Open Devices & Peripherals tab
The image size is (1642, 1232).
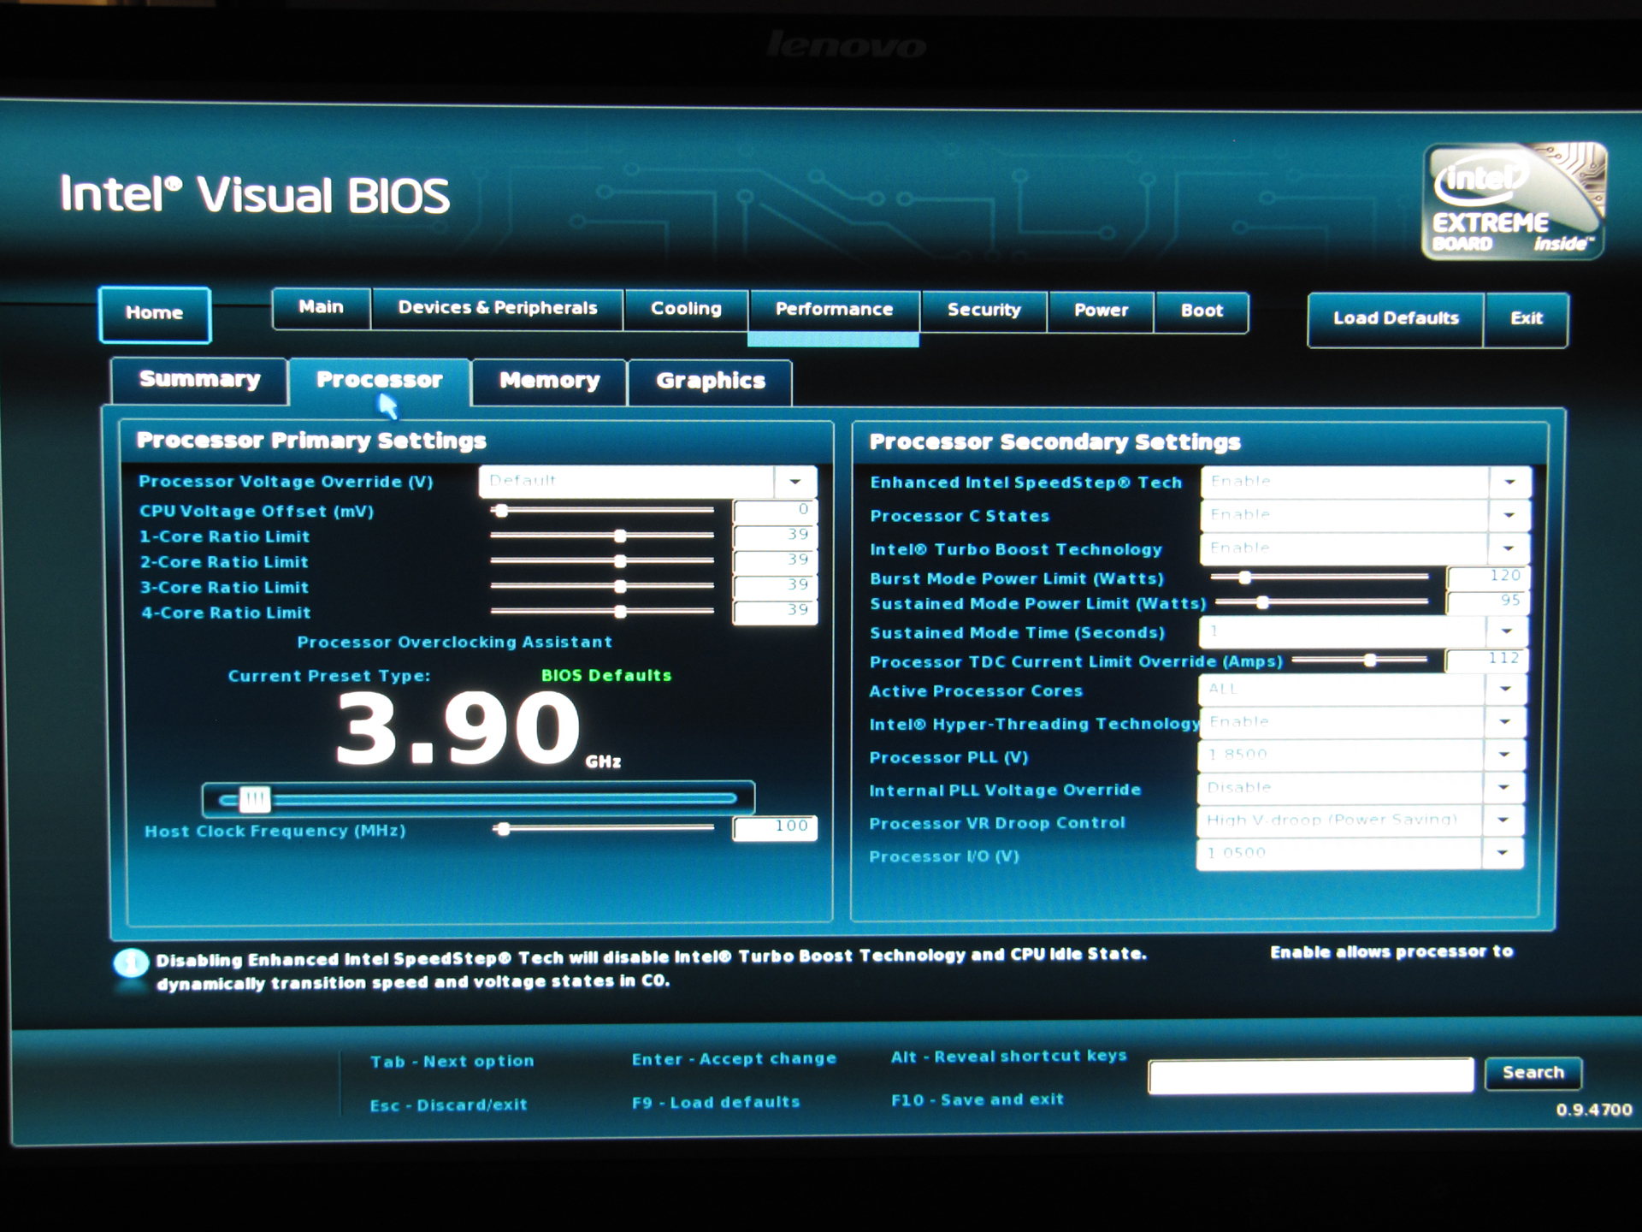click(x=498, y=309)
